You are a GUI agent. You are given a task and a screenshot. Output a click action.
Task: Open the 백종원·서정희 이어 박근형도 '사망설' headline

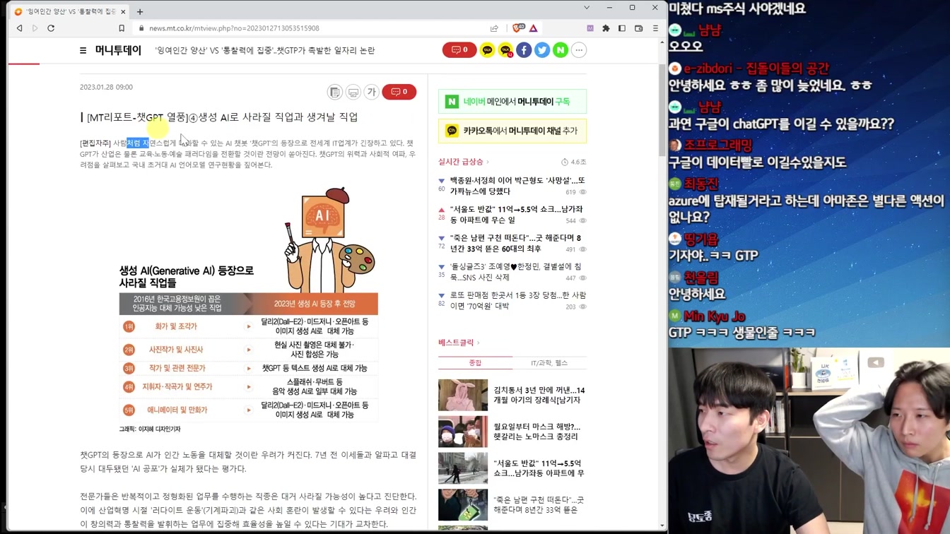517,186
